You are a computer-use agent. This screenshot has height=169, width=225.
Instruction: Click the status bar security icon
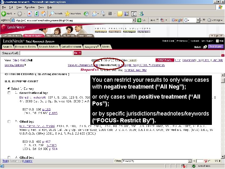(x=183, y=166)
